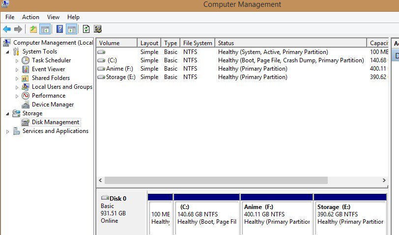Expand the Task Scheduler node arrow
This screenshot has width=399, height=235.
click(17, 61)
